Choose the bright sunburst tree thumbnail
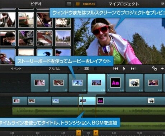The image size is (165, 136). point(63,22)
